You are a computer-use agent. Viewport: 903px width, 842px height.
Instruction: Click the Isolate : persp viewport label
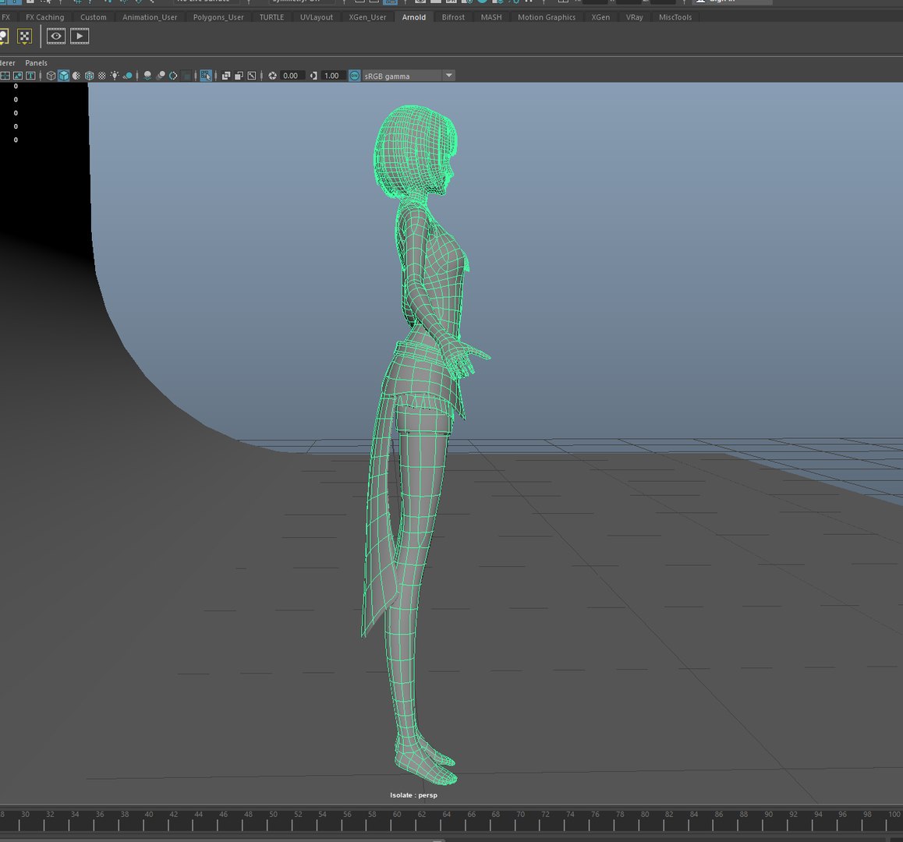click(x=413, y=795)
